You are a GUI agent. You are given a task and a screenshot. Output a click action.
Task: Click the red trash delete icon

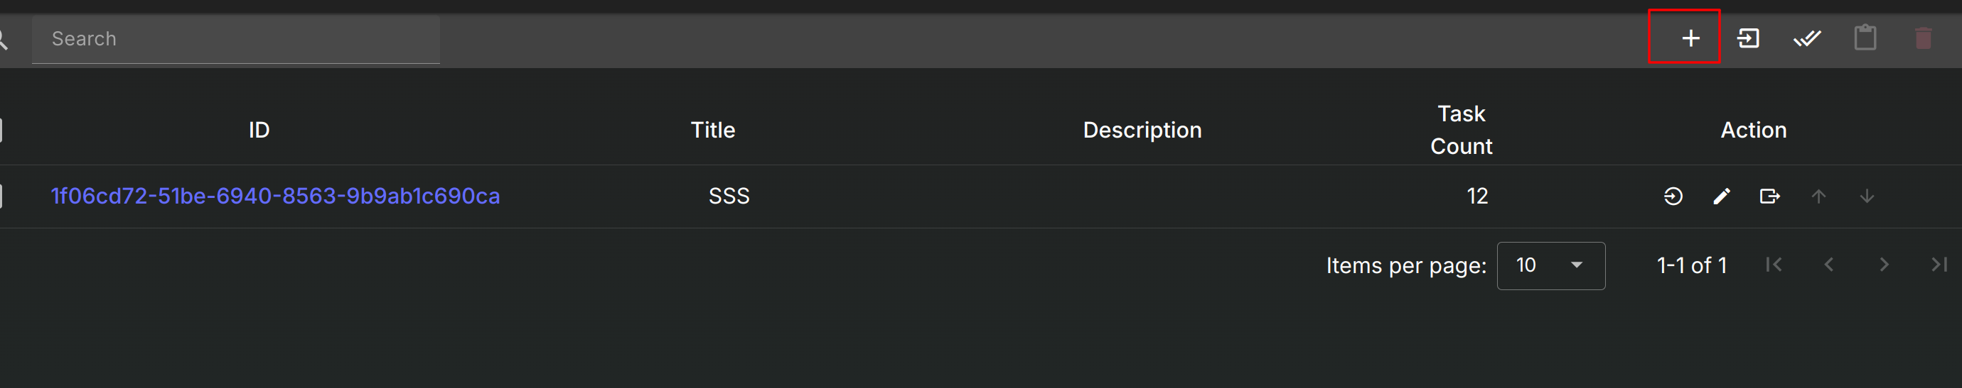coord(1923,38)
